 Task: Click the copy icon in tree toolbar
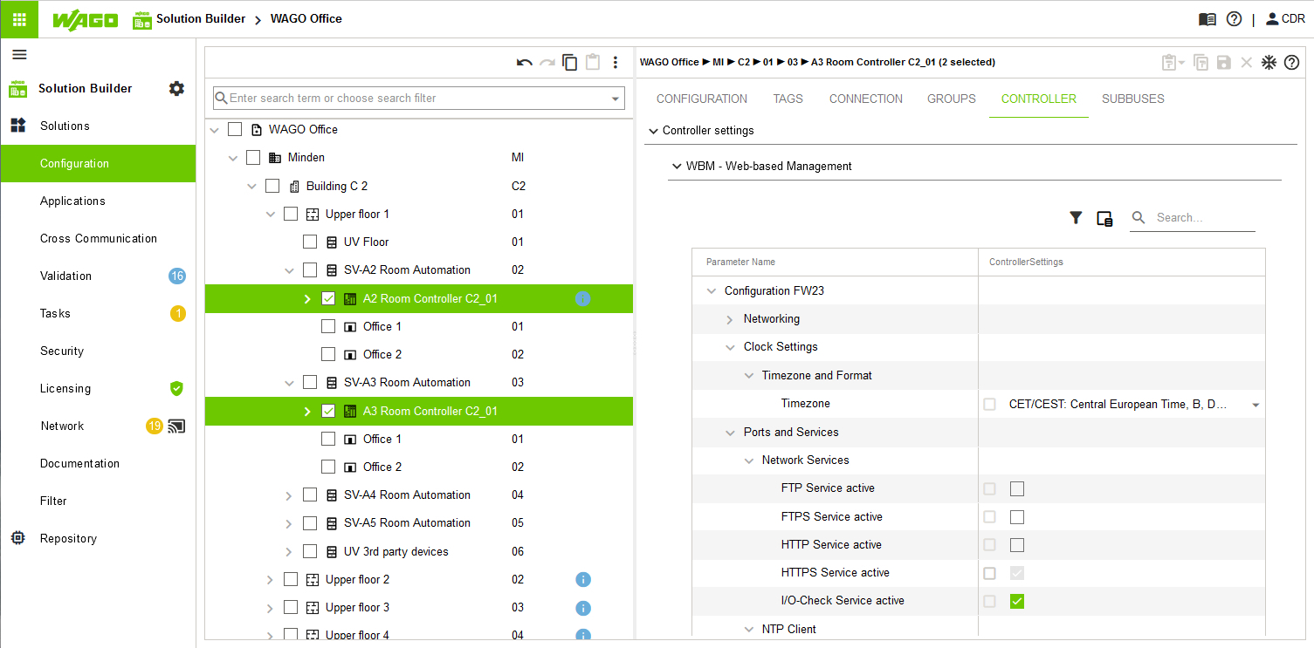click(570, 63)
